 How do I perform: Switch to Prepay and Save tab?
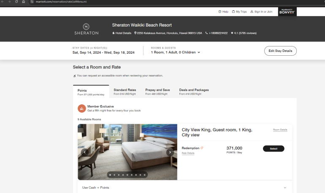click(157, 91)
